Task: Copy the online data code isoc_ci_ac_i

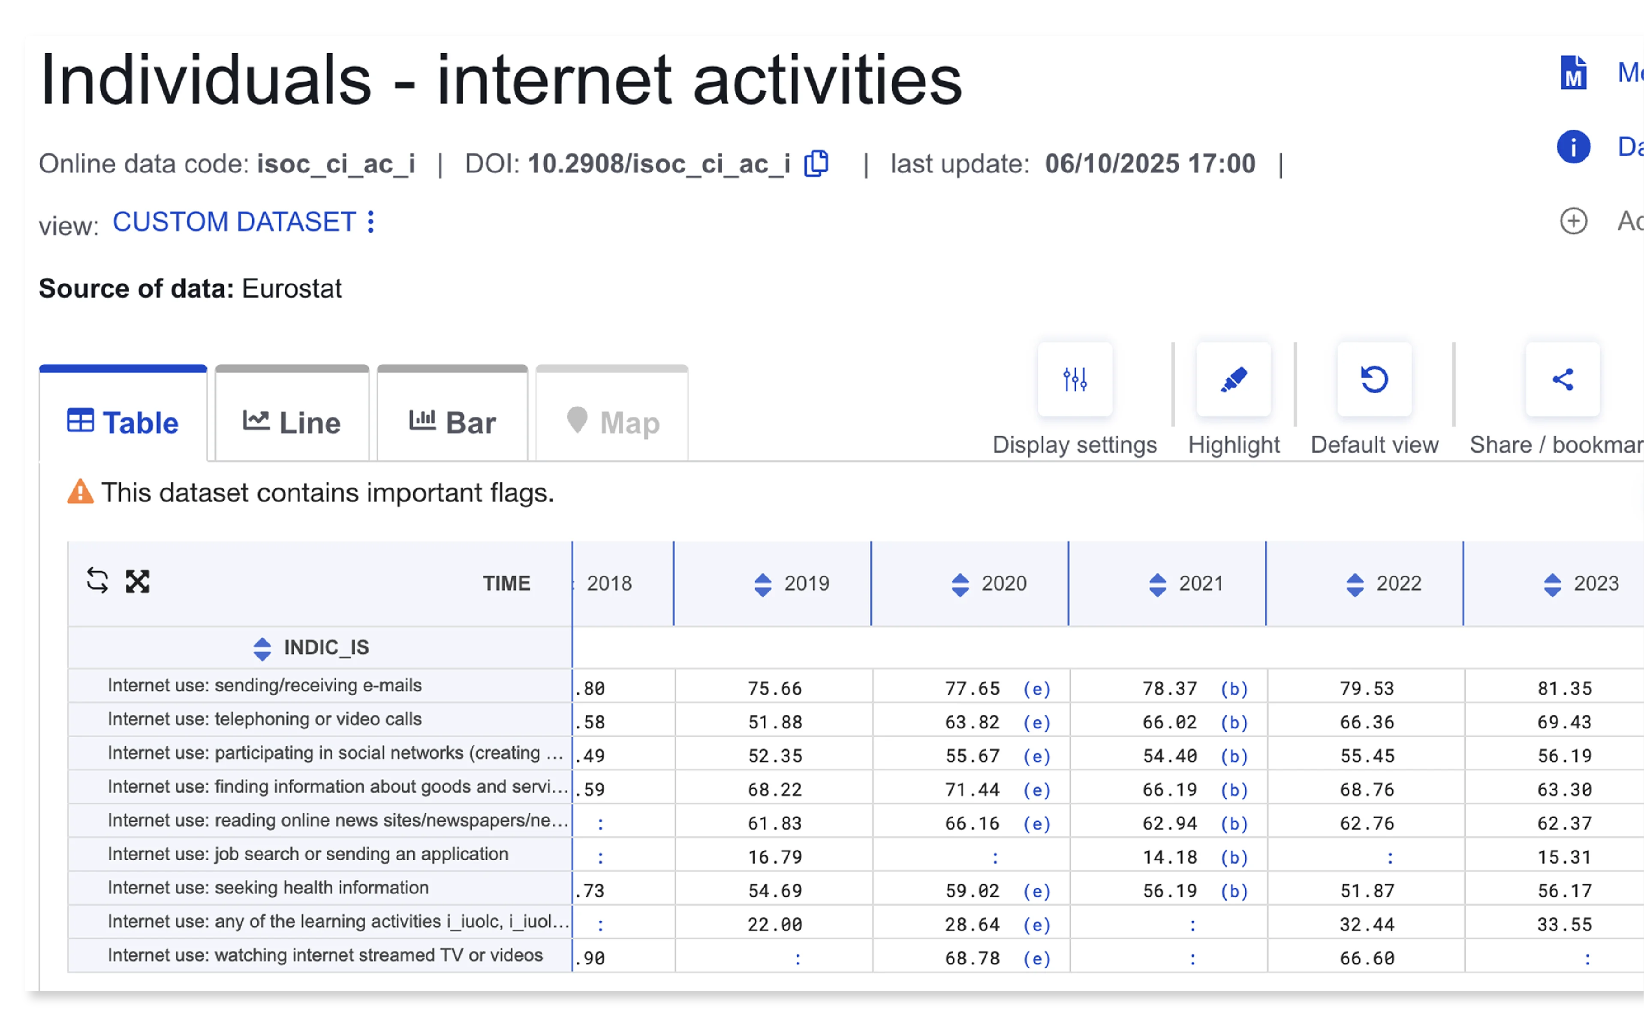Action: pyautogui.click(x=816, y=163)
